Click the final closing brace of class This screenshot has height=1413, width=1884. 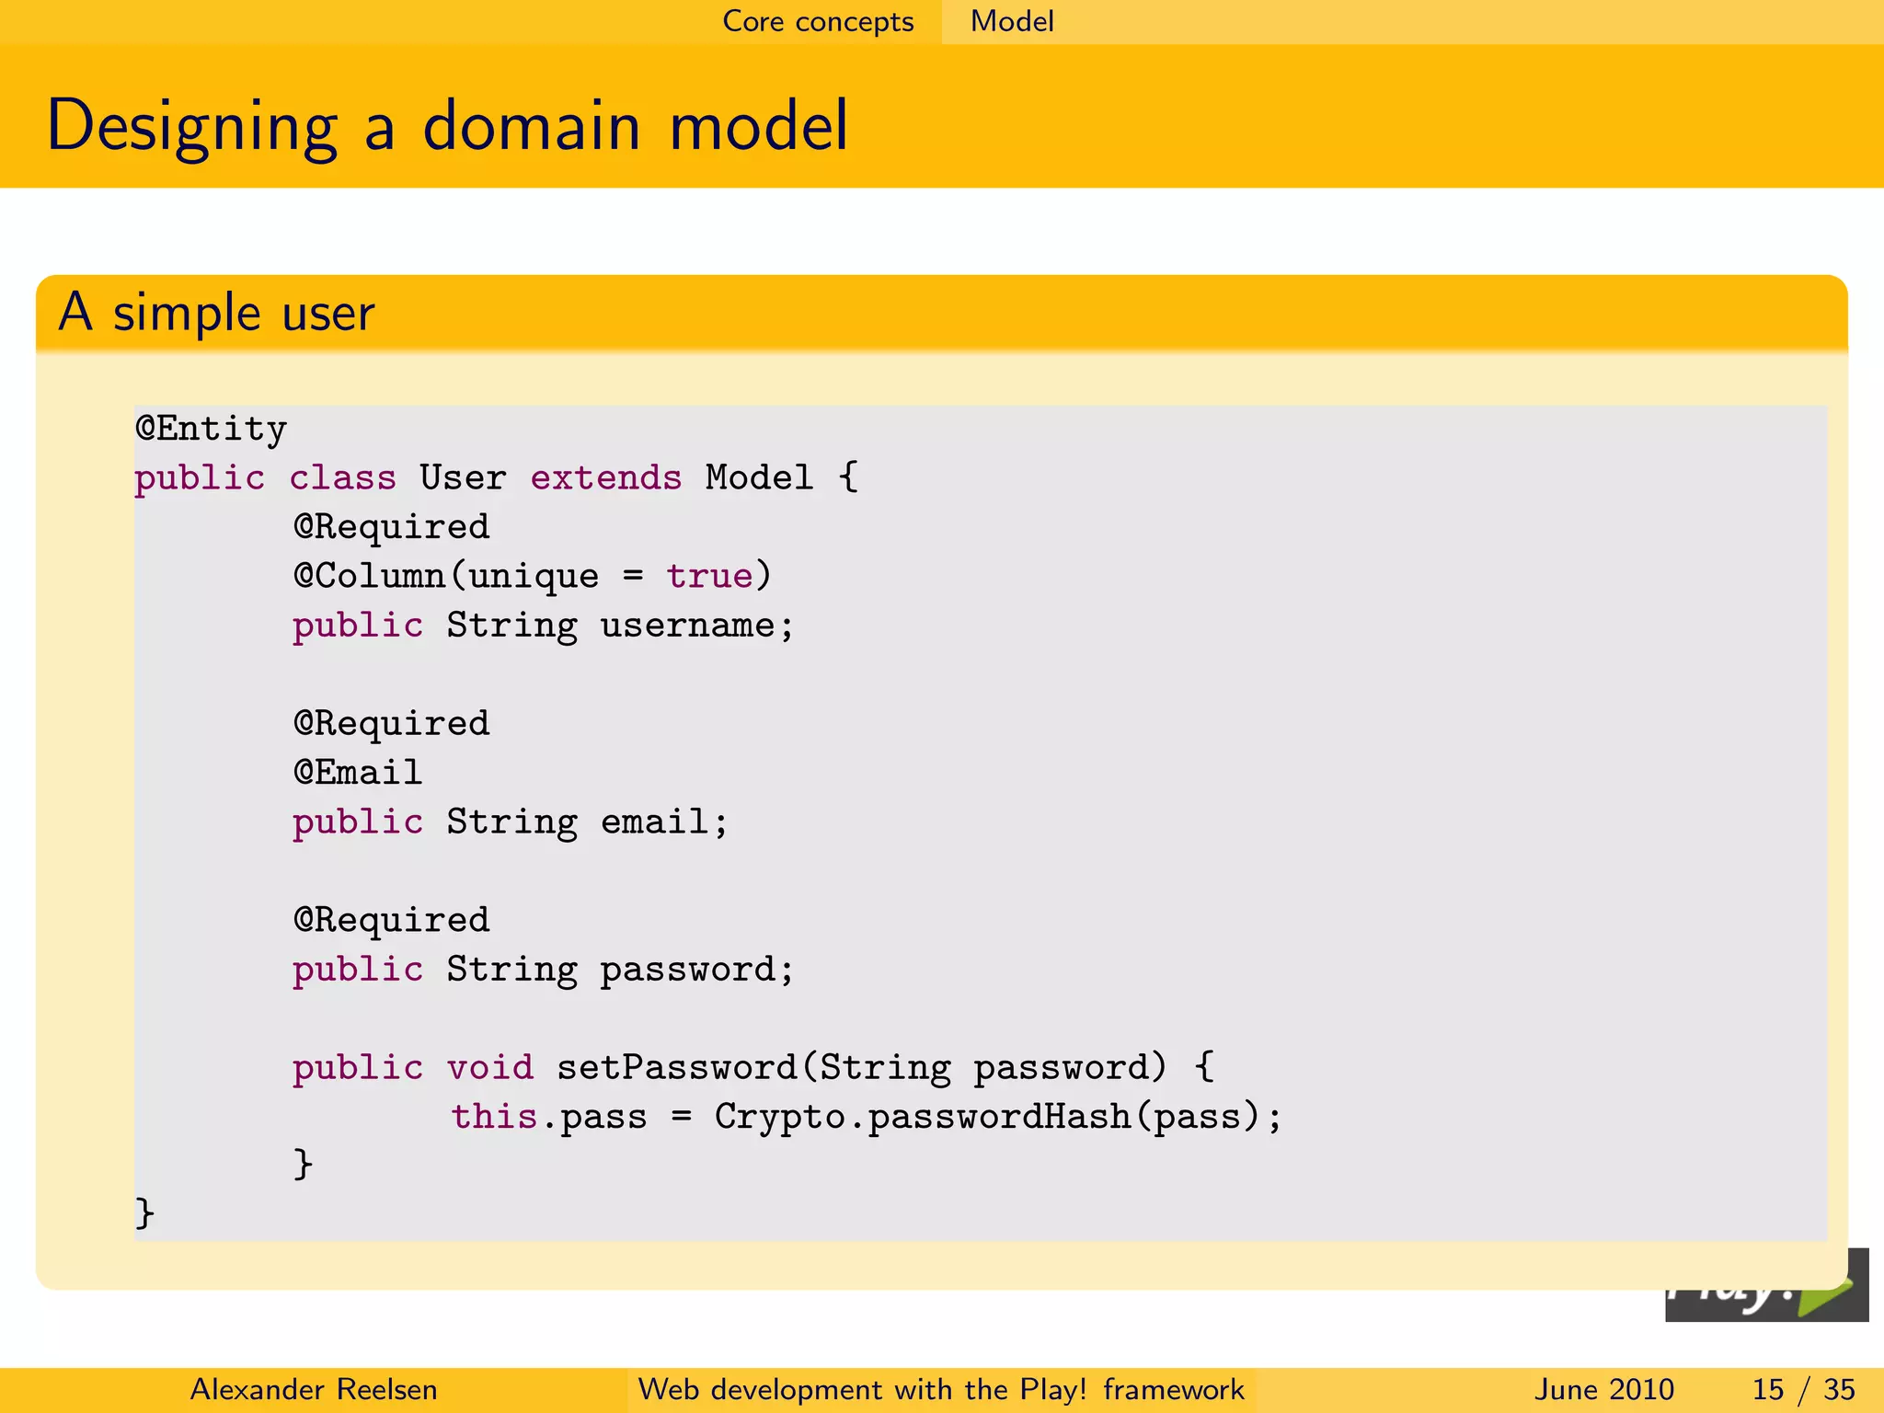[x=144, y=1212]
